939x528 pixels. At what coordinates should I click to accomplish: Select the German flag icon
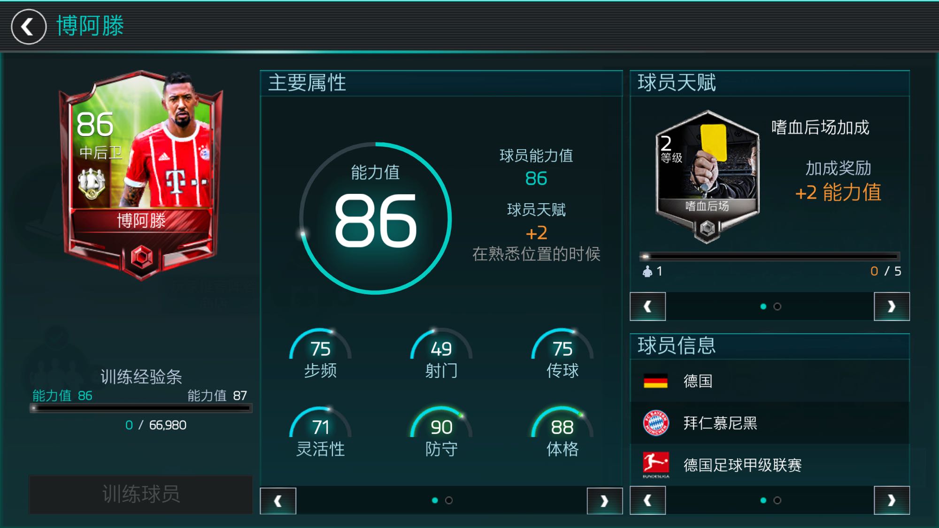pos(655,381)
